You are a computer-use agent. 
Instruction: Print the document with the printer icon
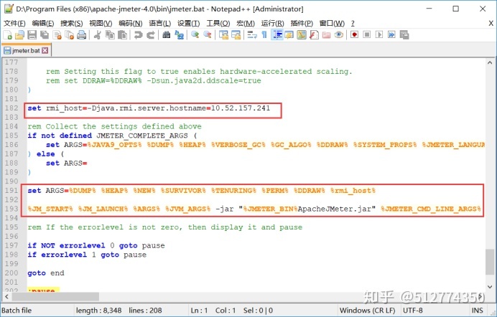coord(82,35)
